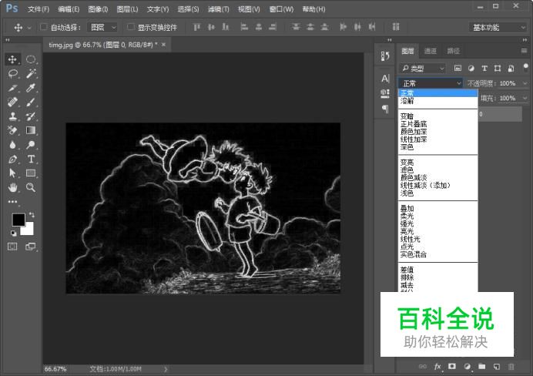Open the 类型 layer filter dropdown

click(x=422, y=69)
